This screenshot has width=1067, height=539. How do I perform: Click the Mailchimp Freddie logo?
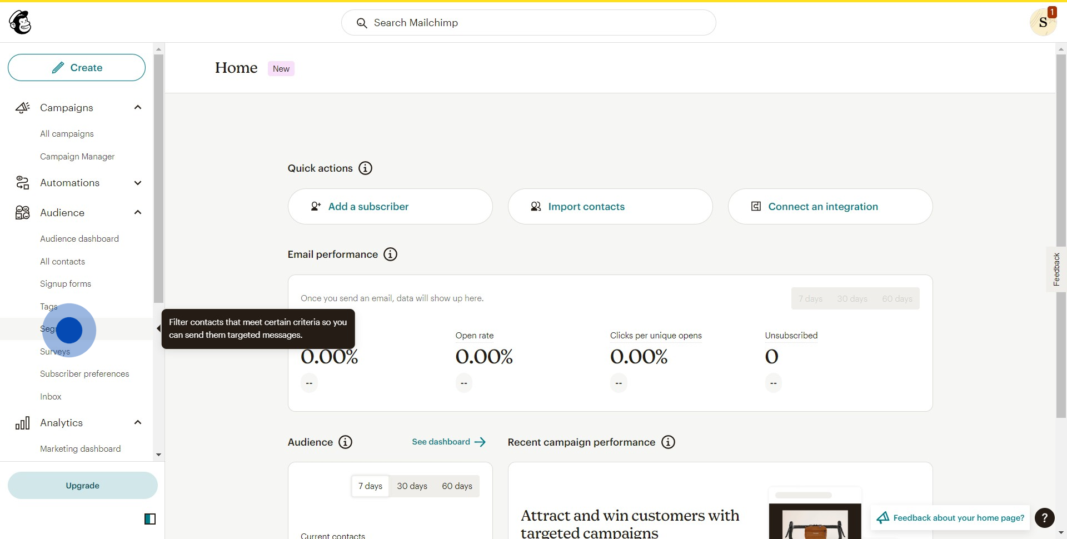21,23
